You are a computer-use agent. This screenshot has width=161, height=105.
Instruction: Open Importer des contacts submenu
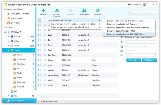[x=76, y=21]
